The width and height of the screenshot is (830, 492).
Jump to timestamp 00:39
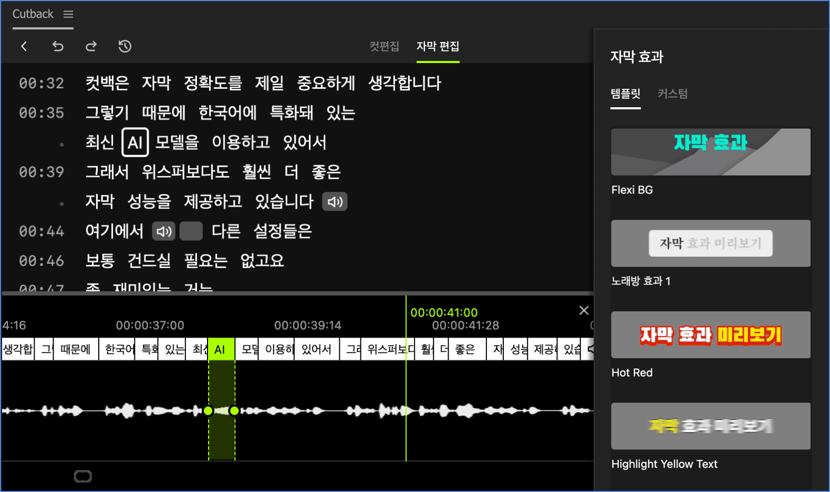click(x=41, y=172)
